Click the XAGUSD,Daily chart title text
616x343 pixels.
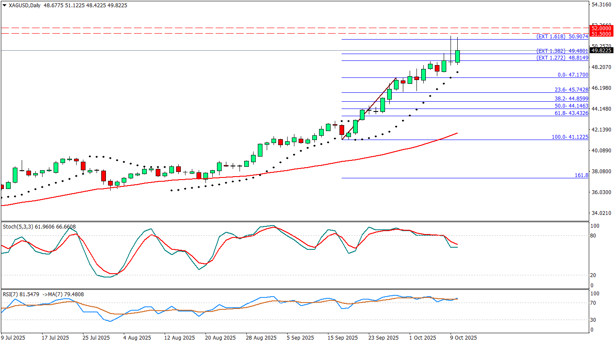(x=25, y=6)
